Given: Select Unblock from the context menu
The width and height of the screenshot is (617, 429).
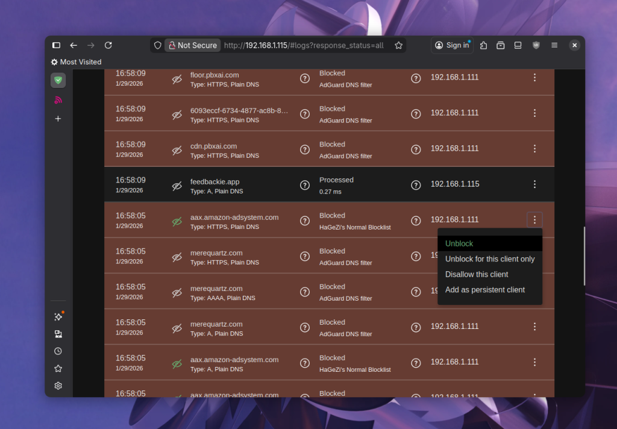Looking at the screenshot, I should click(x=459, y=243).
